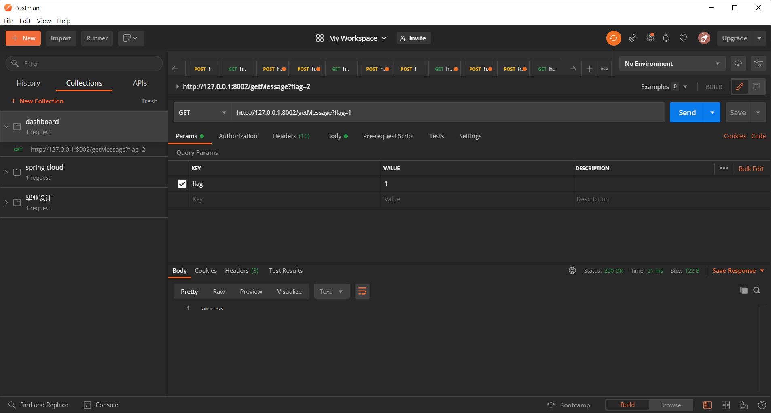Toggle response line wrap icon
This screenshot has width=771, height=413.
pyautogui.click(x=362, y=291)
